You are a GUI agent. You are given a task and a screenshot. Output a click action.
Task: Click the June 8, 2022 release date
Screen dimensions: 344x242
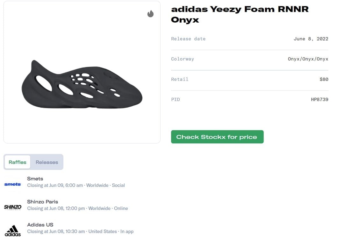311,39
